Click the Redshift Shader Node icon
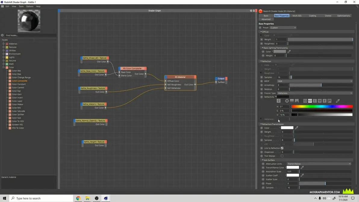This screenshot has height=202, width=359. pyautogui.click(x=260, y=11)
